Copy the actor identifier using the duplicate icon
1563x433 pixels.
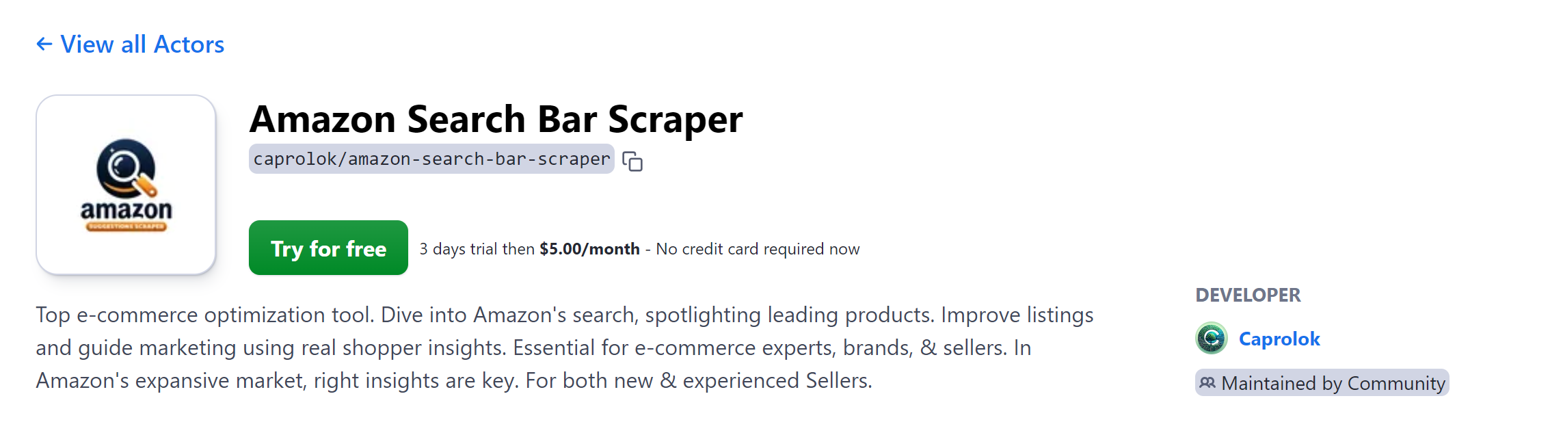click(x=632, y=161)
